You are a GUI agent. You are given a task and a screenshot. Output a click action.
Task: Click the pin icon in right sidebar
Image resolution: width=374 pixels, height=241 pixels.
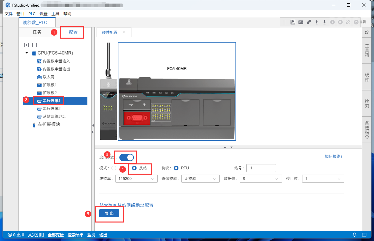(x=367, y=32)
